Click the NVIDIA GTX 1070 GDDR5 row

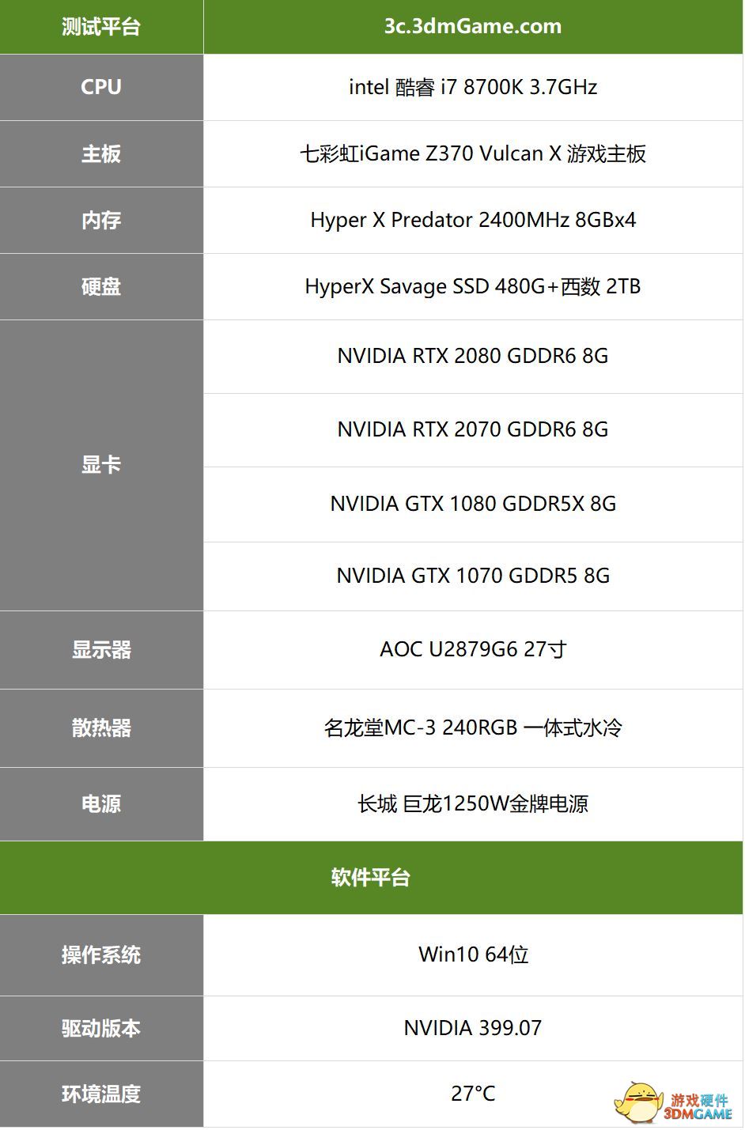473,576
